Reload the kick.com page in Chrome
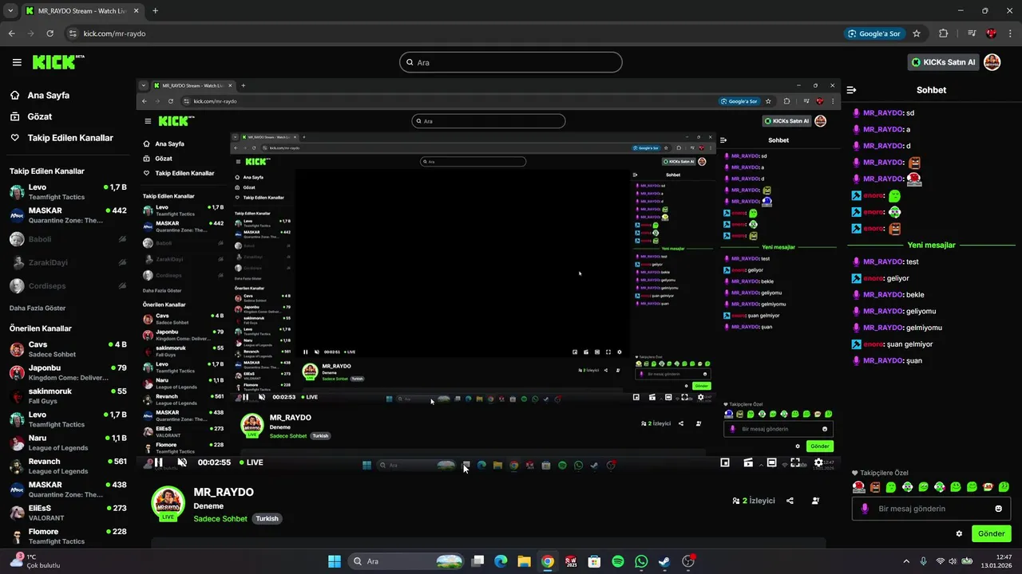This screenshot has width=1022, height=574. [x=50, y=33]
